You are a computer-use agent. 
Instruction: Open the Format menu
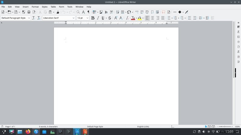[35, 7]
